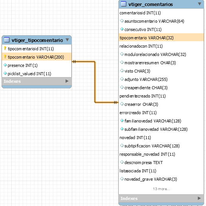Image resolution: width=206 pixels, height=206 pixels.
Task: Click diamond icon beside familianovedad column
Action: [122, 121]
